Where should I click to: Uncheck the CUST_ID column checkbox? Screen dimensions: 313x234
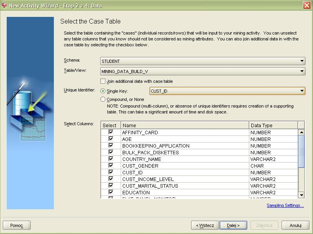tap(111, 172)
